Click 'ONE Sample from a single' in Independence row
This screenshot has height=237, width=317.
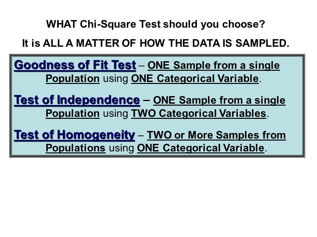coord(219,100)
